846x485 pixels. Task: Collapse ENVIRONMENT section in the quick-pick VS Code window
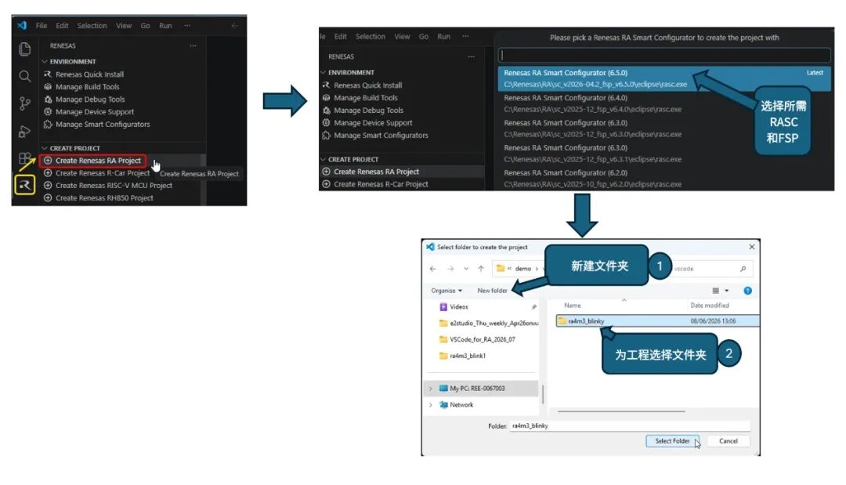(x=324, y=72)
